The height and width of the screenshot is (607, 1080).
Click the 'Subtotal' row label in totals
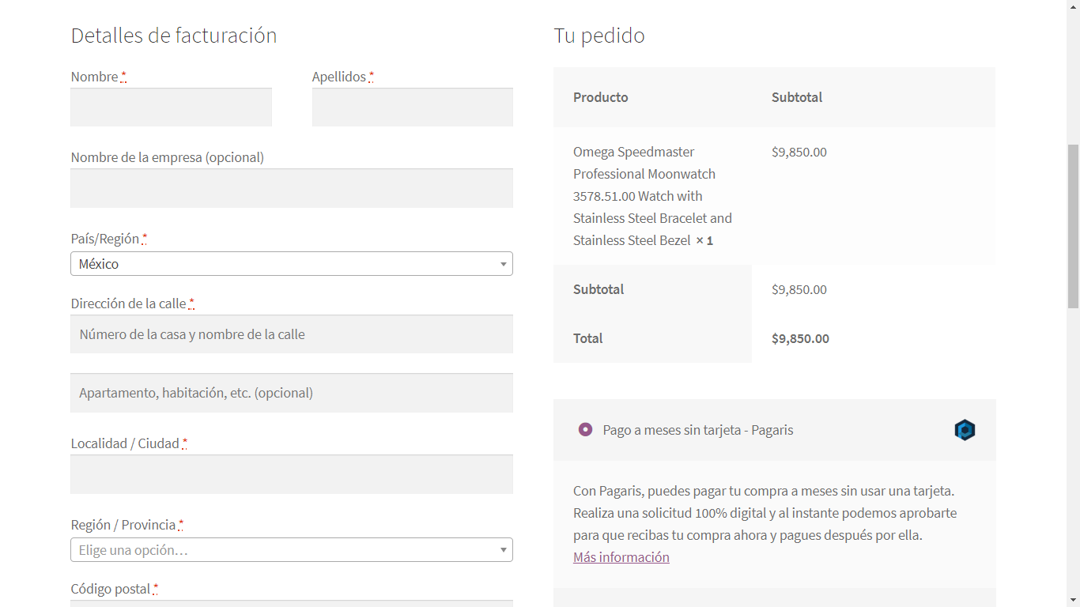pos(599,289)
